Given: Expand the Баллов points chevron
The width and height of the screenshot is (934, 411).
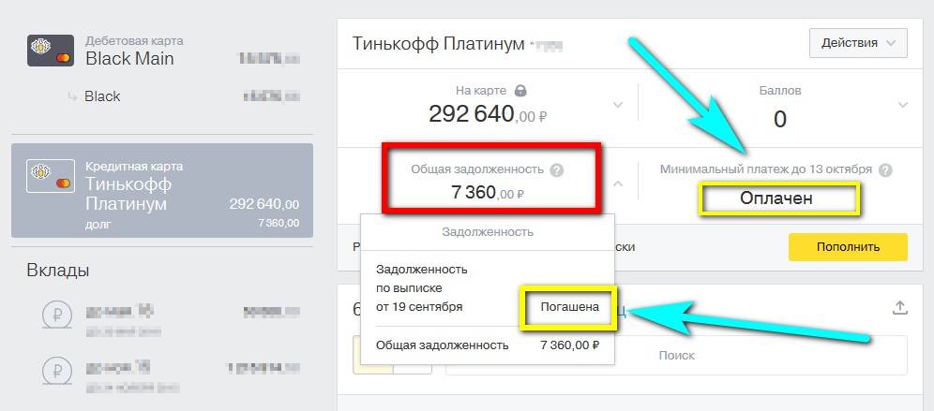Looking at the screenshot, I should tap(902, 105).
